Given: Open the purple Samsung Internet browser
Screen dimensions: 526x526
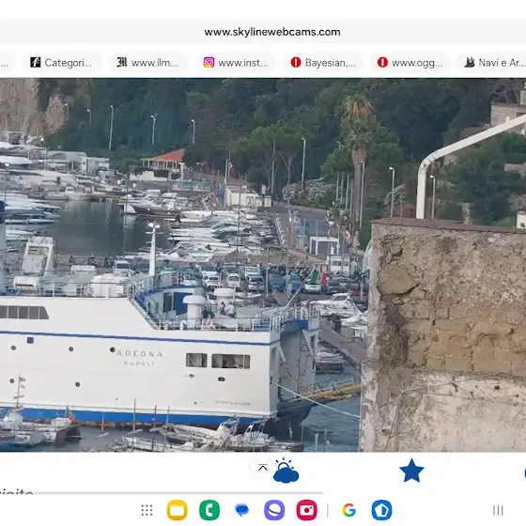Looking at the screenshot, I should [x=274, y=510].
